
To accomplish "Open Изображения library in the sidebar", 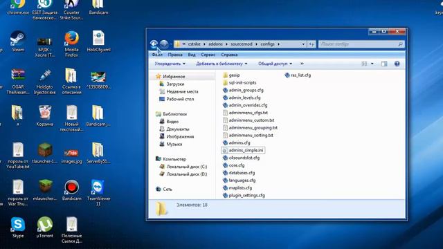I will 180,137.
